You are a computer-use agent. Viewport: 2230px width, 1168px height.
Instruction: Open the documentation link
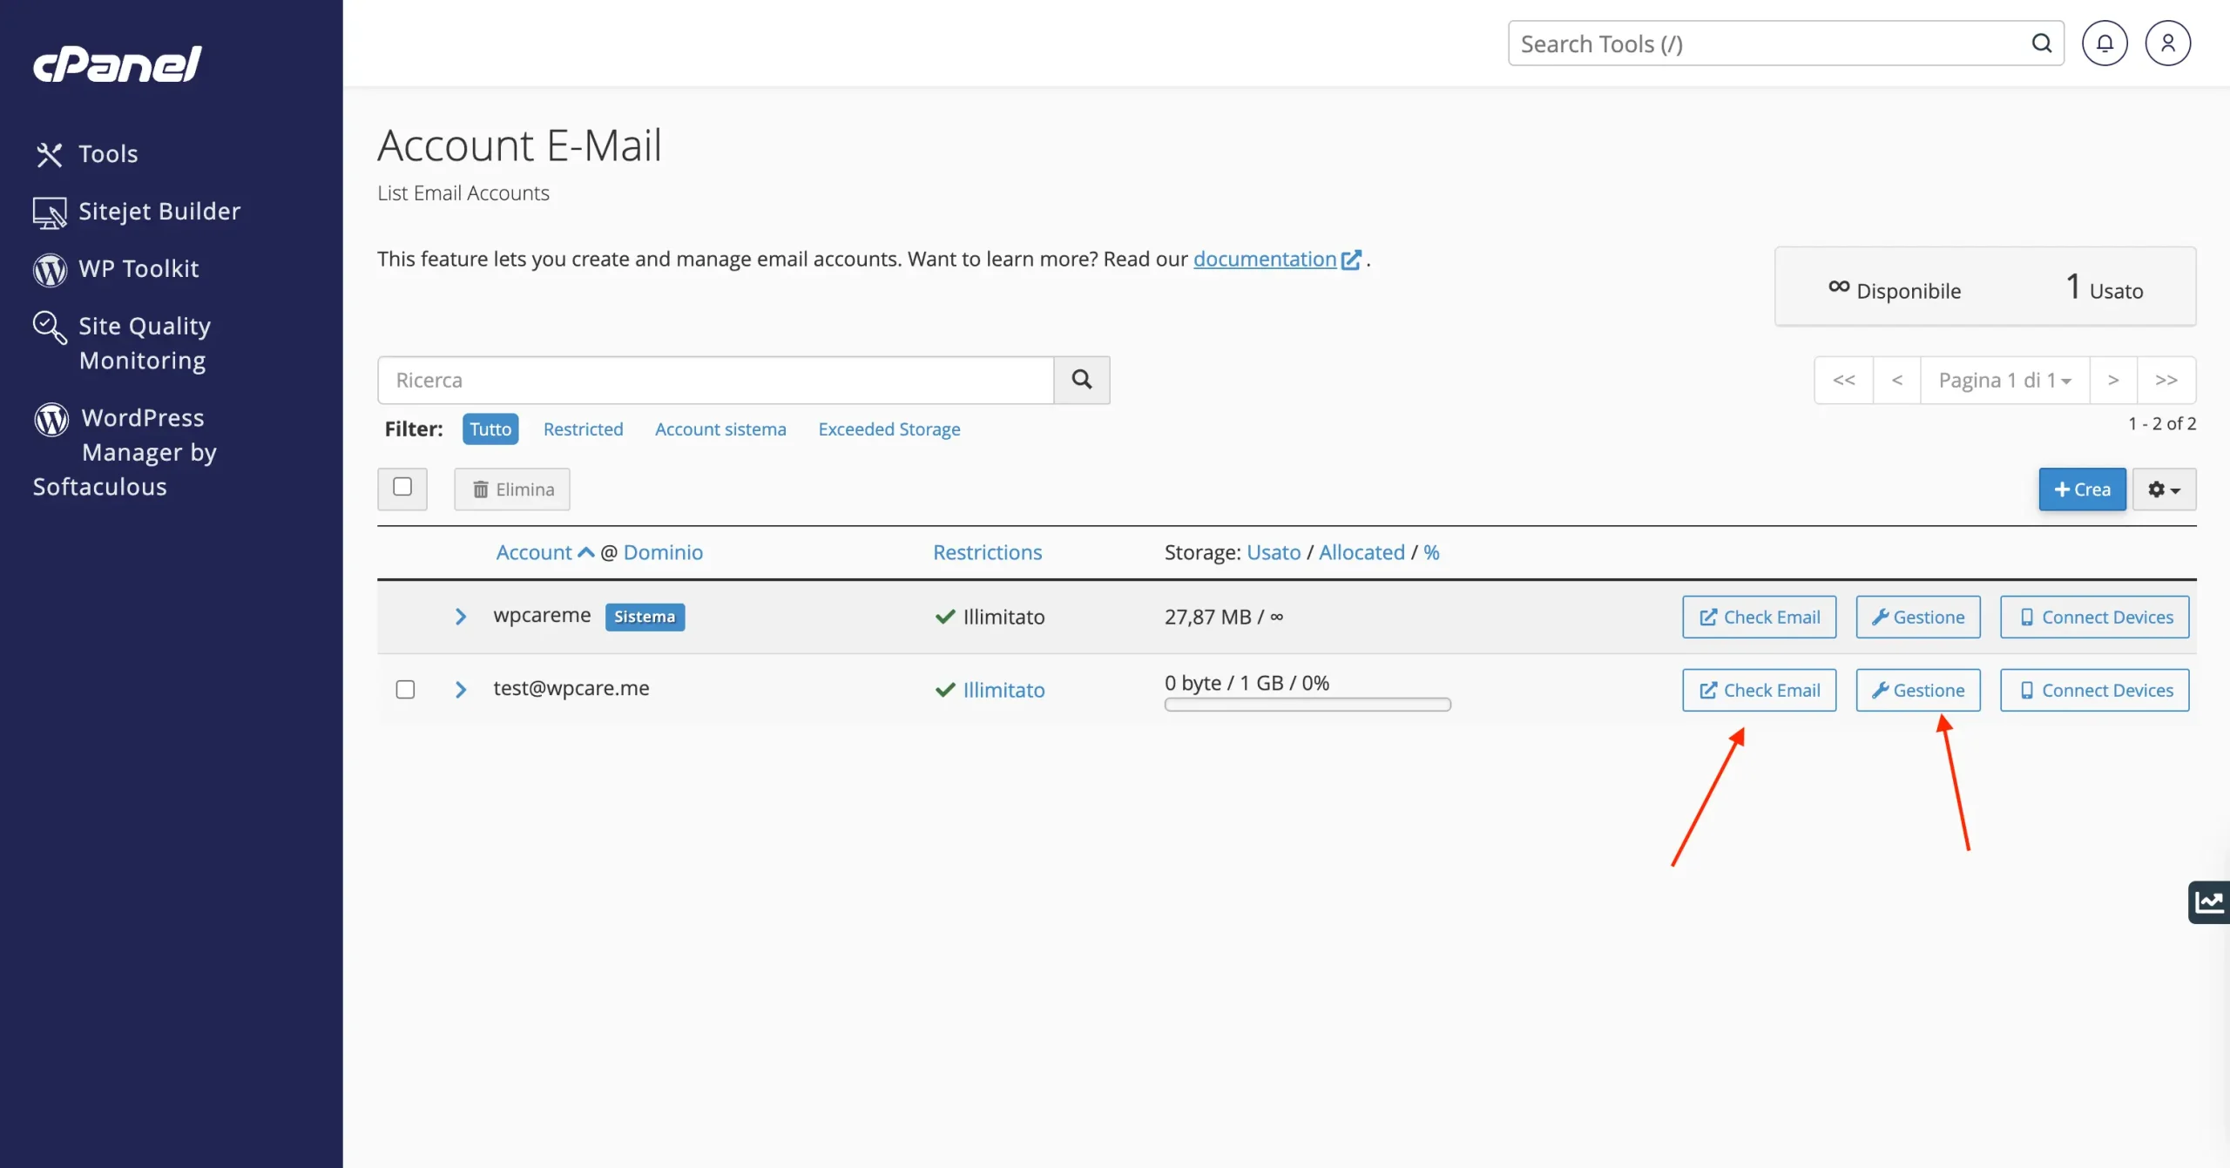click(1264, 260)
